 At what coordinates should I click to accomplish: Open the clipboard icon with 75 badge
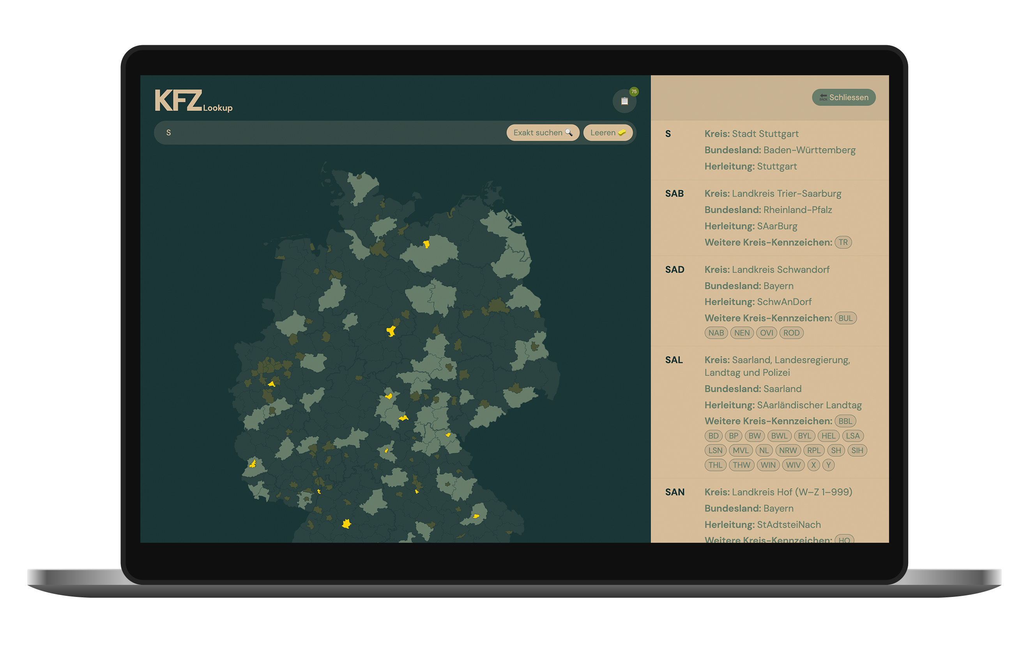pos(624,101)
